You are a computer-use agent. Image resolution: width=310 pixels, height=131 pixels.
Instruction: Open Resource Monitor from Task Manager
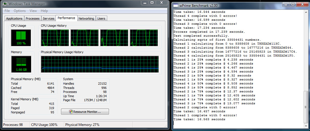tap(85, 112)
